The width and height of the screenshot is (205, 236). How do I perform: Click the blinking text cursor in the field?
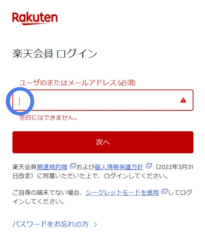point(19,101)
